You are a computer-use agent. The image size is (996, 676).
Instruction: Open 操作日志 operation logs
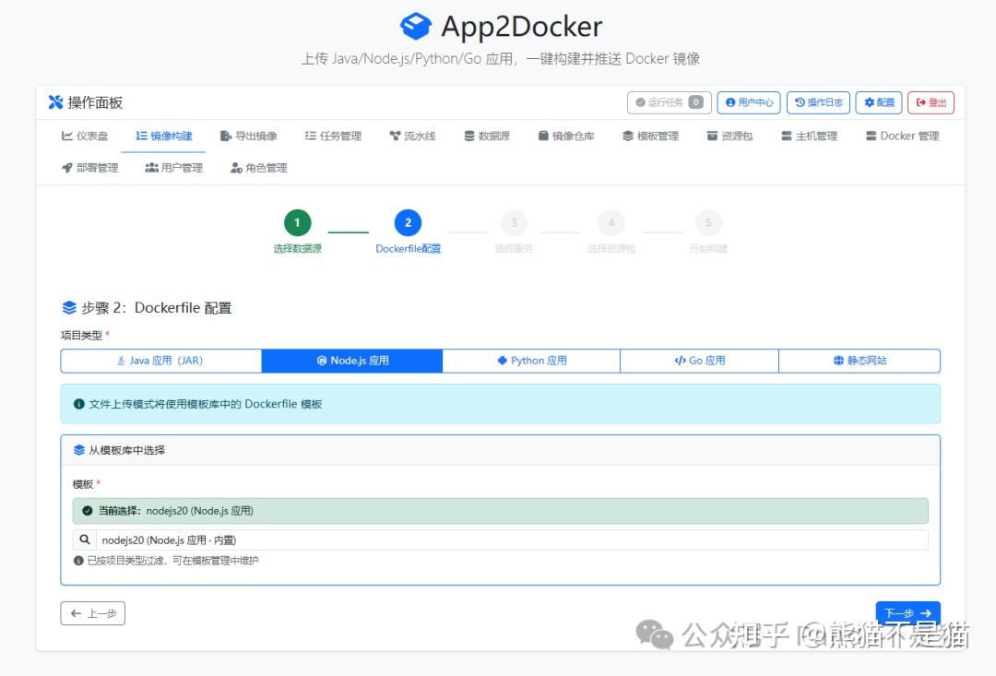819,102
